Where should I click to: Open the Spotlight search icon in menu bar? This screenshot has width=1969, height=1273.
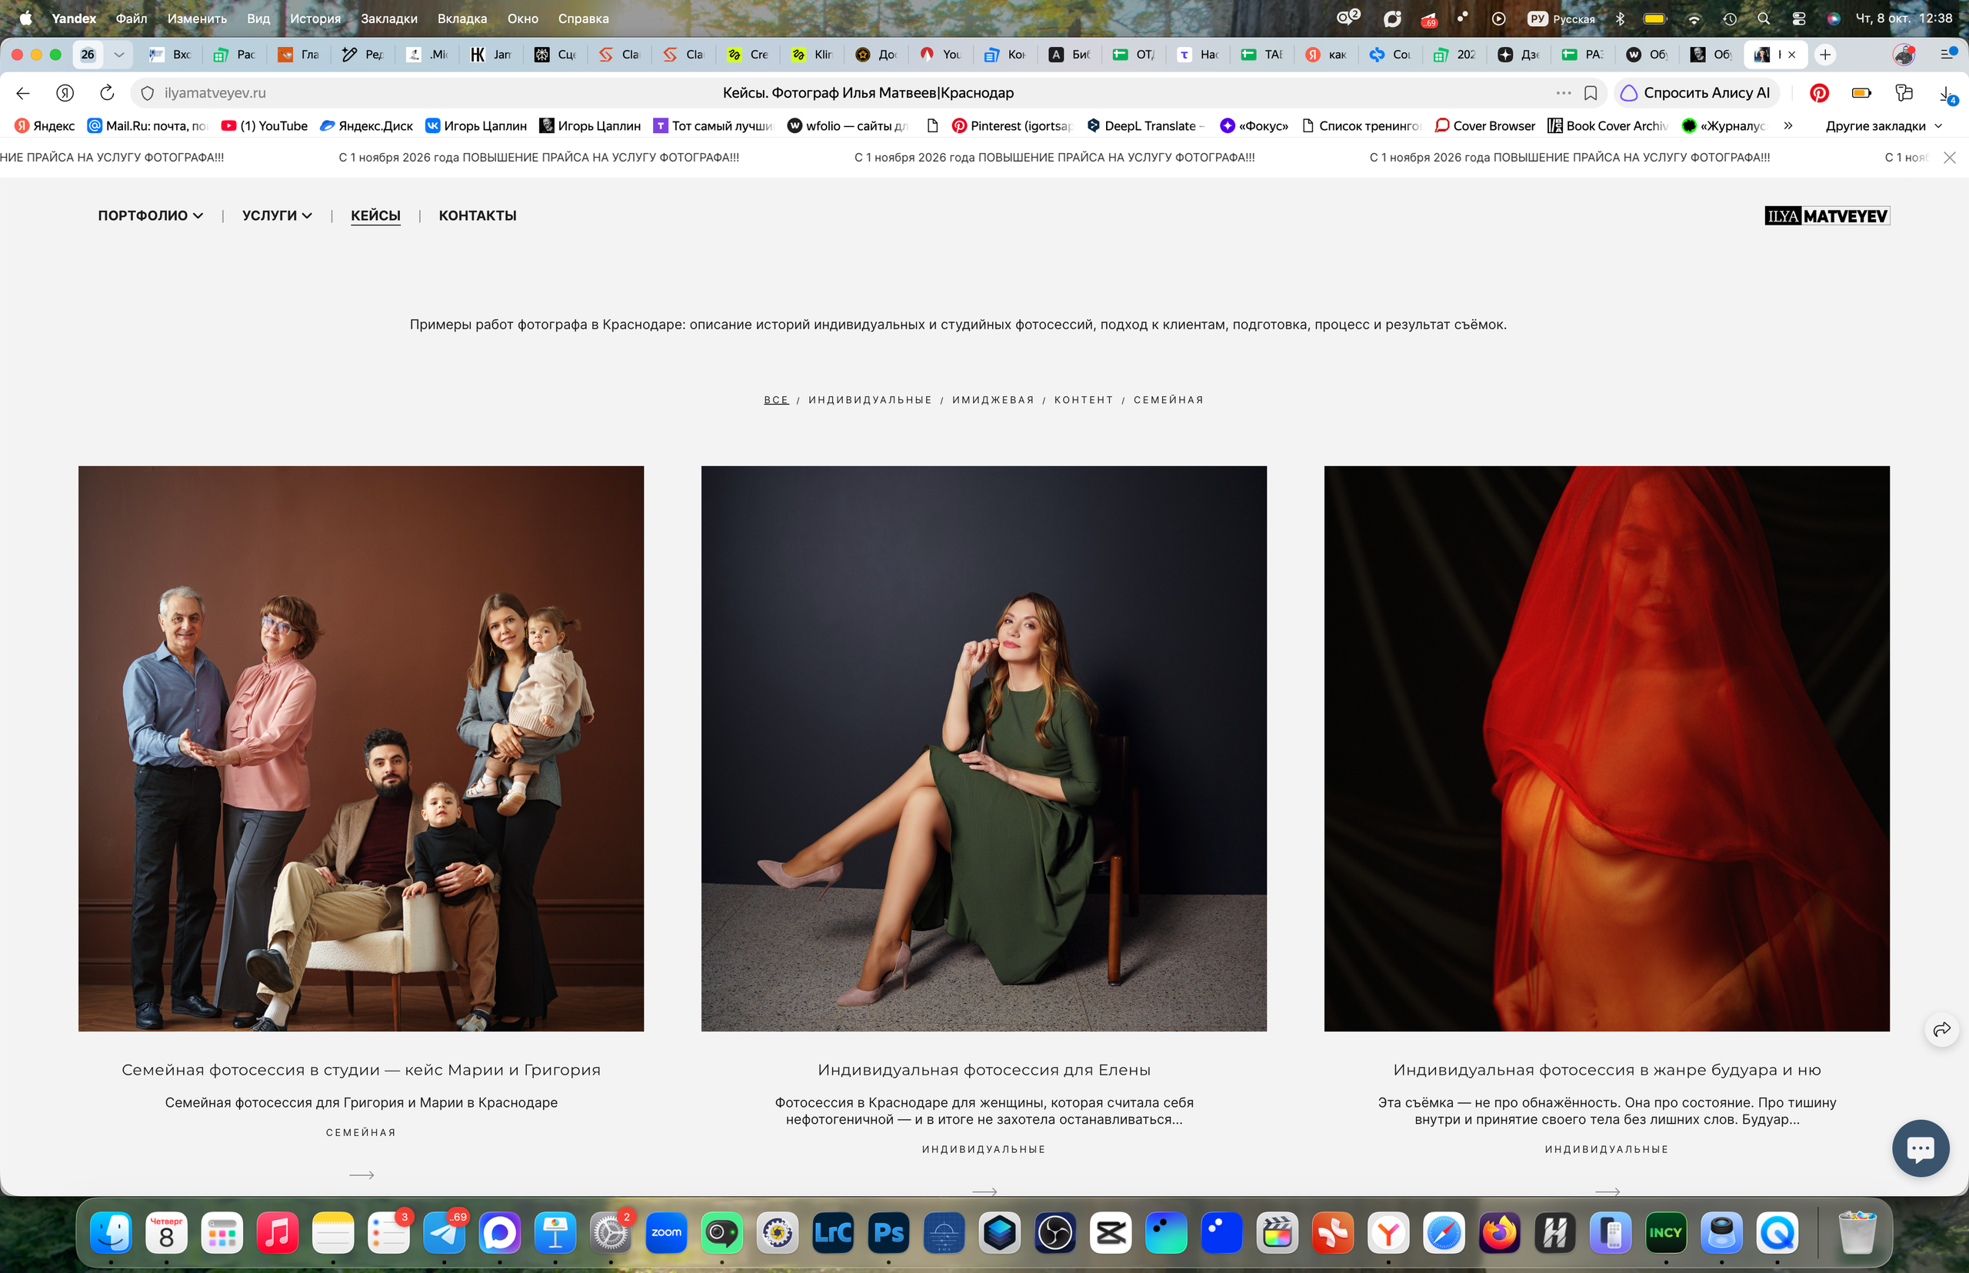click(1763, 18)
